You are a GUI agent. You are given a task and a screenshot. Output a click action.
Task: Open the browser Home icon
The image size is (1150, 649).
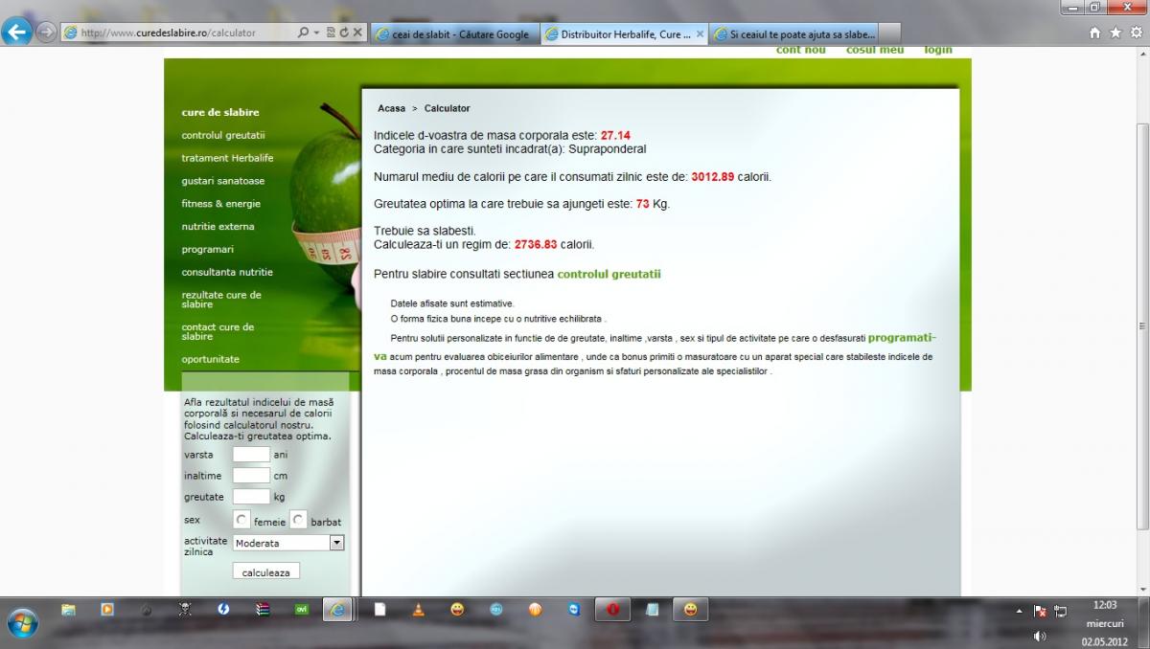pos(1095,33)
